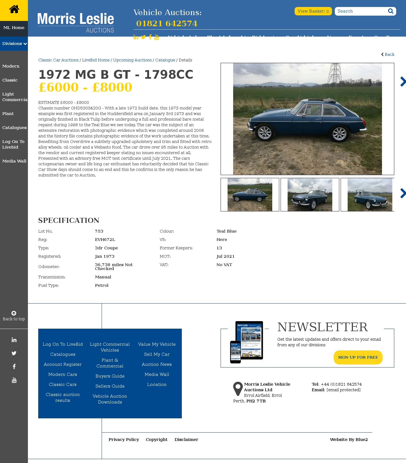The image size is (406, 463).
Task: Open Location footer link
Action: coord(157,385)
